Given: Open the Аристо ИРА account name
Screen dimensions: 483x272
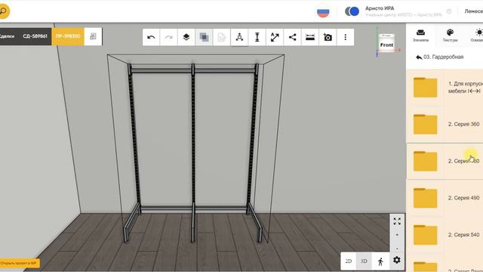Looking at the screenshot, I should (x=380, y=8).
